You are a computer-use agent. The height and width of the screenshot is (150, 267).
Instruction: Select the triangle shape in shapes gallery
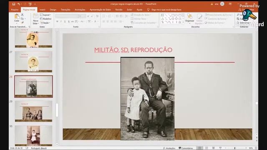[x=163, y=19]
